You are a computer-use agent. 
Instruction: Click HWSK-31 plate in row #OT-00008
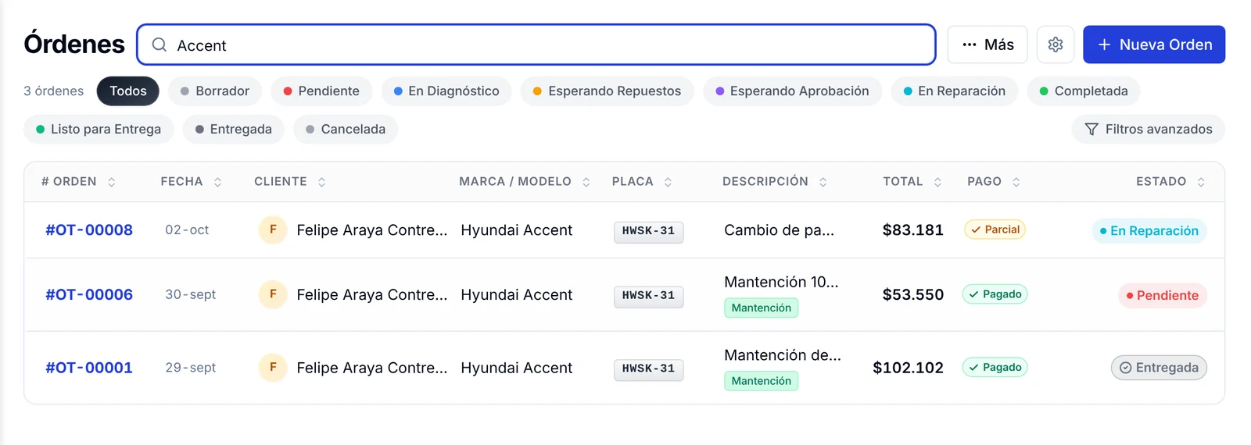point(648,231)
